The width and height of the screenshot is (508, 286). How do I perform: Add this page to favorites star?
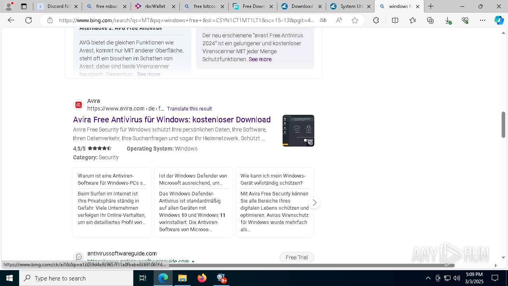pyautogui.click(x=355, y=20)
